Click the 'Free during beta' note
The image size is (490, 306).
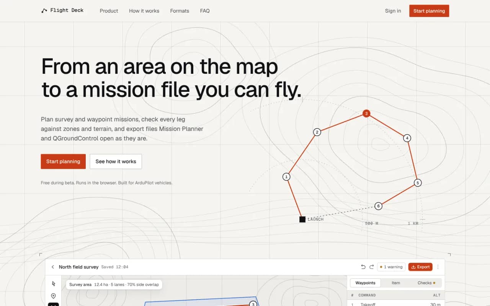106,183
